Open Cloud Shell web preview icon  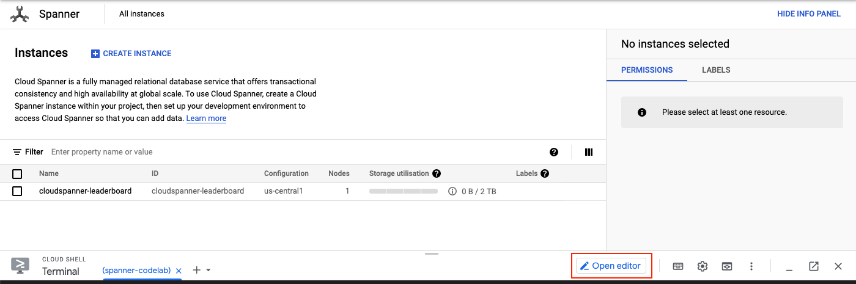[x=727, y=266]
